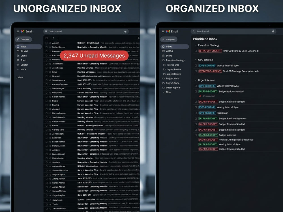This screenshot has width=283, height=212.
Task: Click the marker icon beside sender Jenn Nones
Action: (x=50, y=68)
